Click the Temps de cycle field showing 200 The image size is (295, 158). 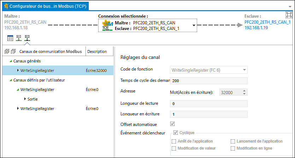tap(209, 81)
